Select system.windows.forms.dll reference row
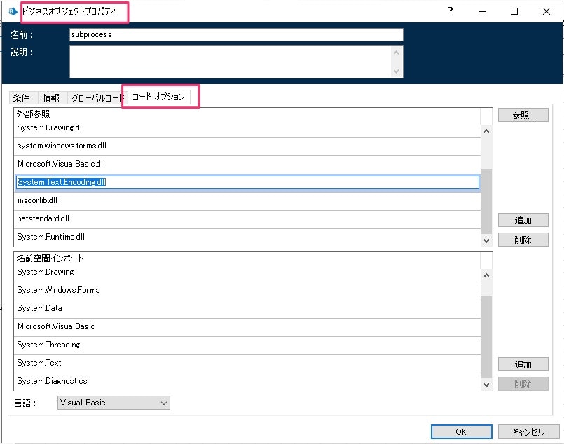The image size is (564, 444). (x=247, y=146)
